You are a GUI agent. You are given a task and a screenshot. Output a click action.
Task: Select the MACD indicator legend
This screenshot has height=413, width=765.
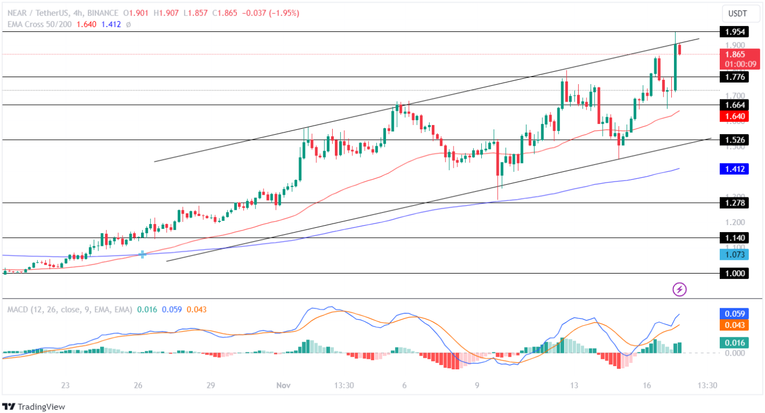tap(70, 309)
